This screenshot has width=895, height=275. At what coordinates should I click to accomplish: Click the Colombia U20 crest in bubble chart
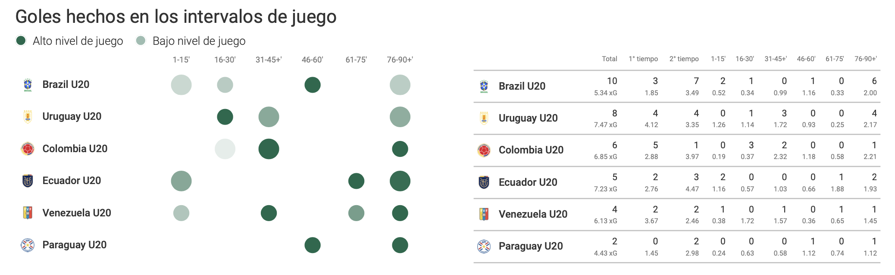(28, 149)
